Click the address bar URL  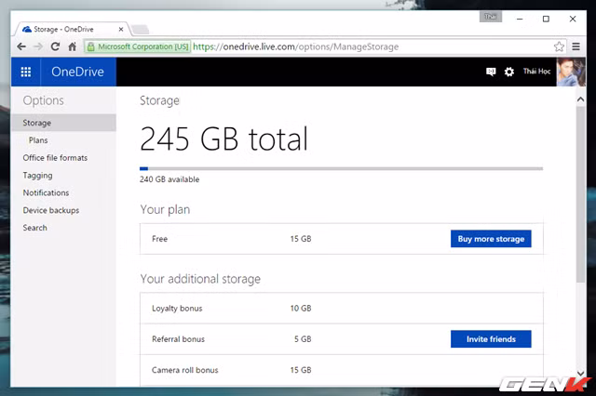click(296, 46)
